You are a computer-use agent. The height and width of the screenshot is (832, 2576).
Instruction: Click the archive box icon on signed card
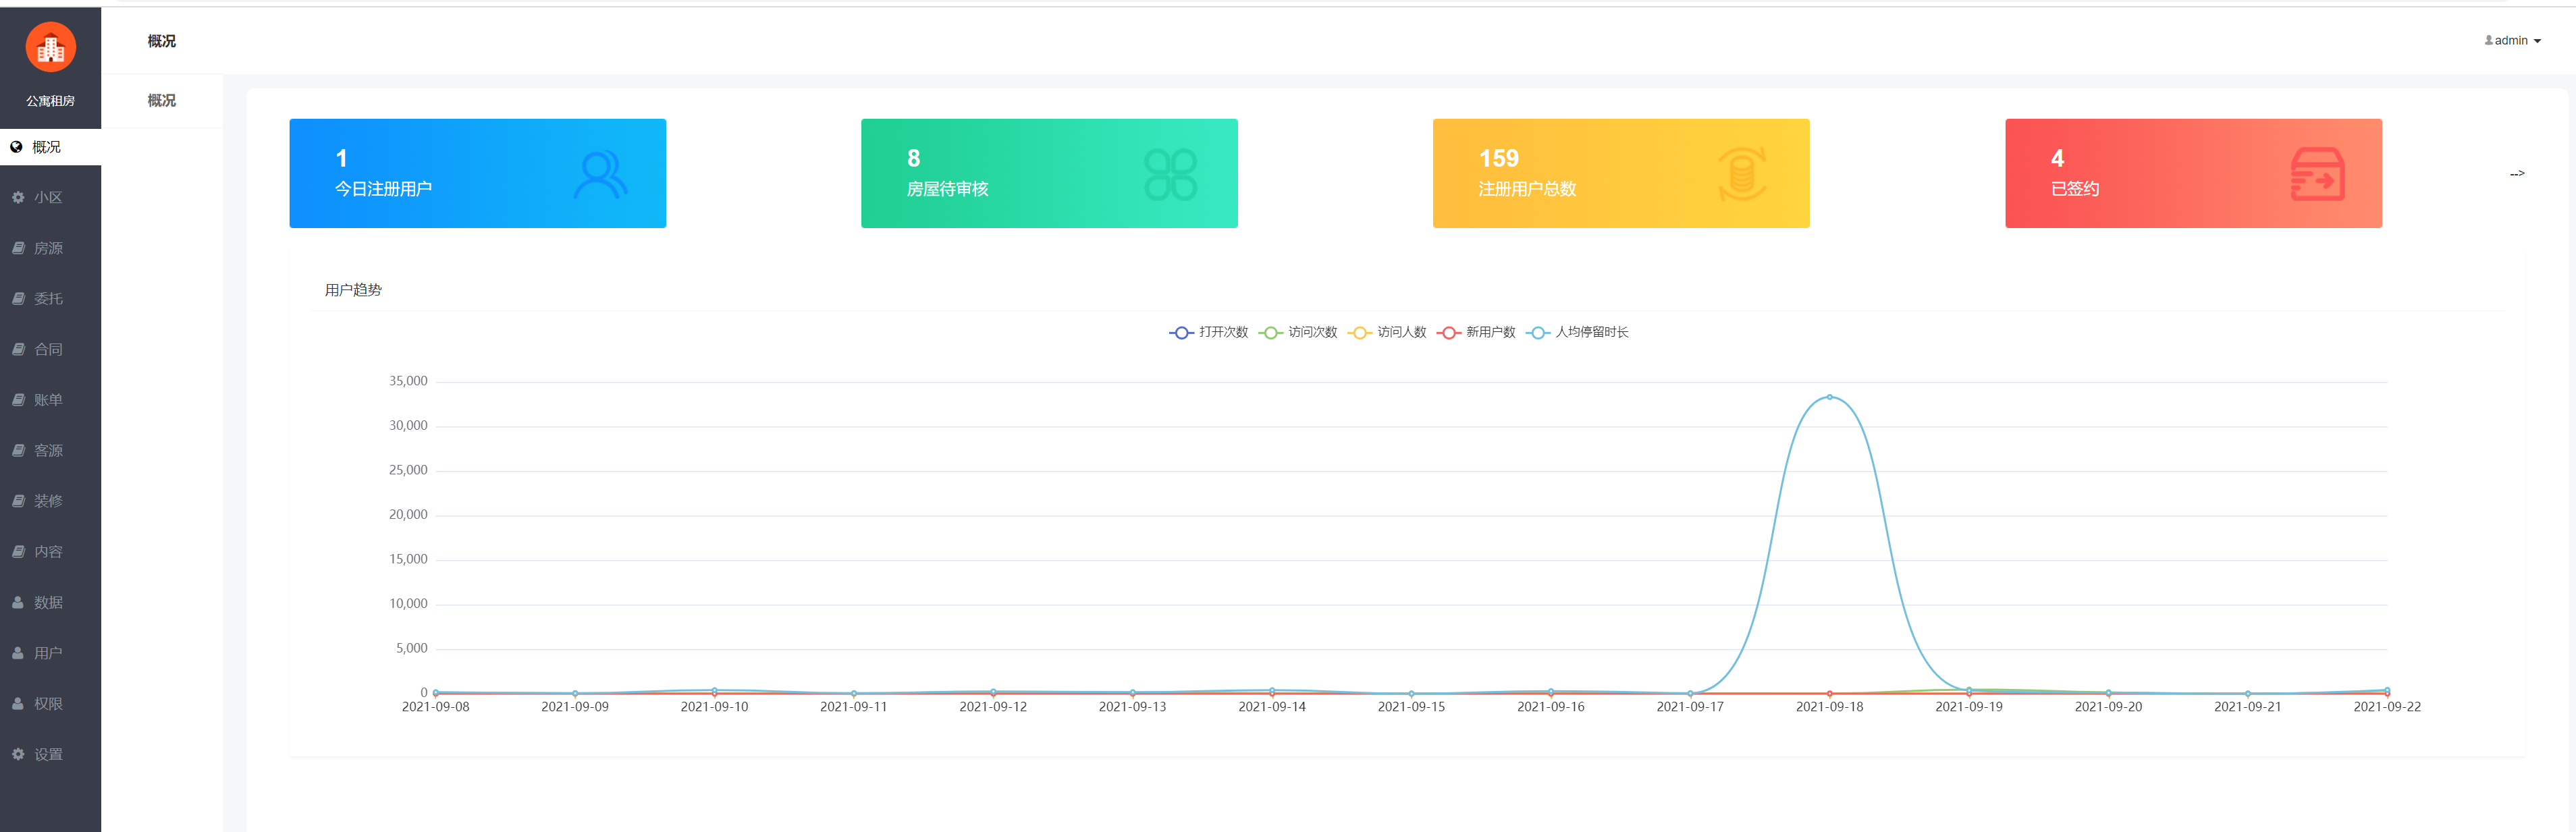click(x=2317, y=174)
